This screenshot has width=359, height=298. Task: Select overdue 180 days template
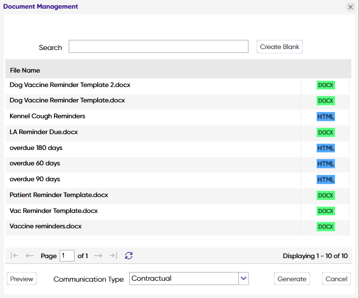(x=177, y=148)
